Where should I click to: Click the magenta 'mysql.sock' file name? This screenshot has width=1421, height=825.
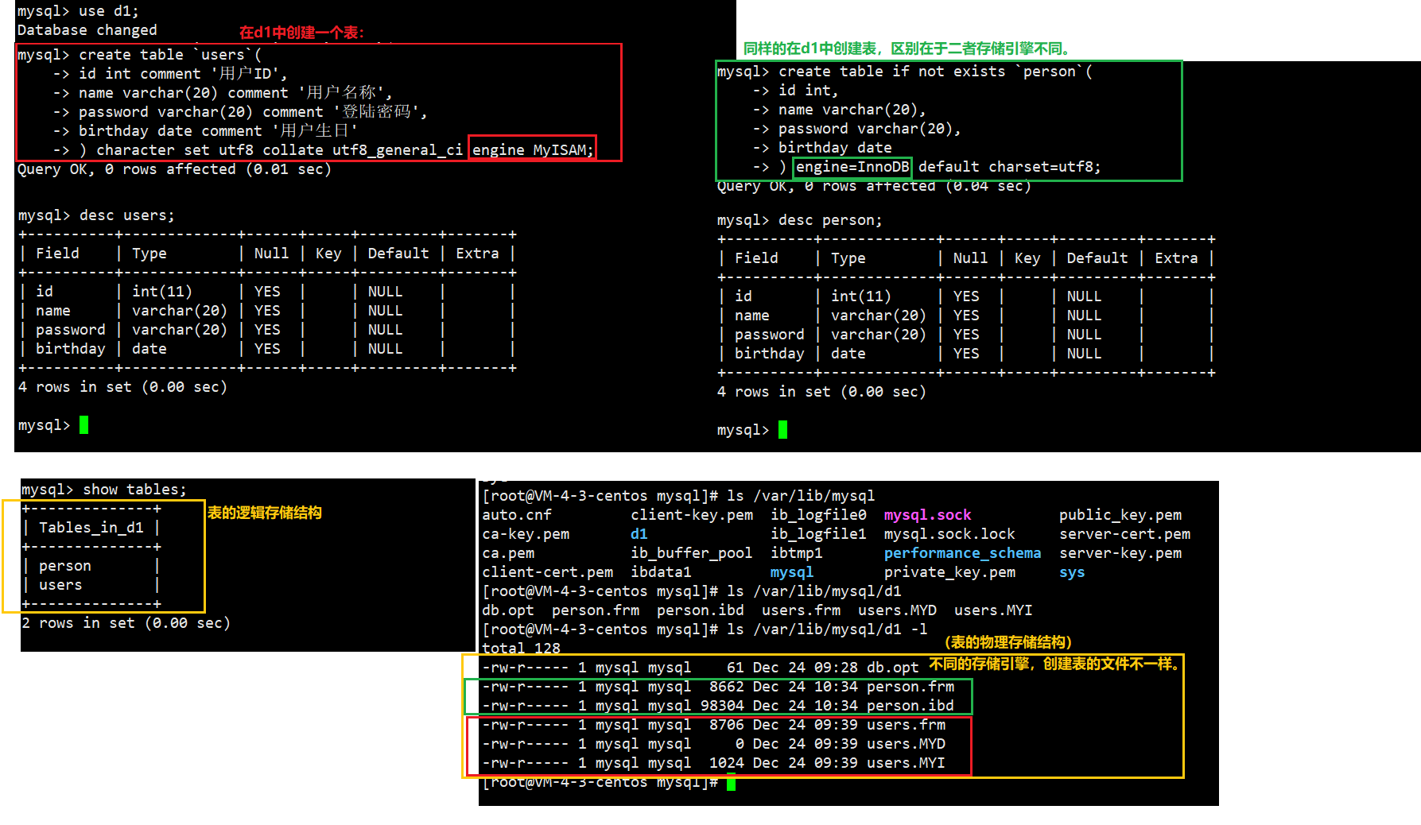coord(928,515)
